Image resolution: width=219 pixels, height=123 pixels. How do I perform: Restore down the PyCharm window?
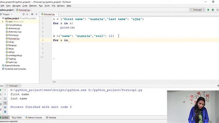pos(213,2)
